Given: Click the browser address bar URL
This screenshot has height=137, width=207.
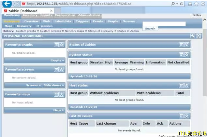Looking at the screenshot, I should pyautogui.click(x=79, y=4).
